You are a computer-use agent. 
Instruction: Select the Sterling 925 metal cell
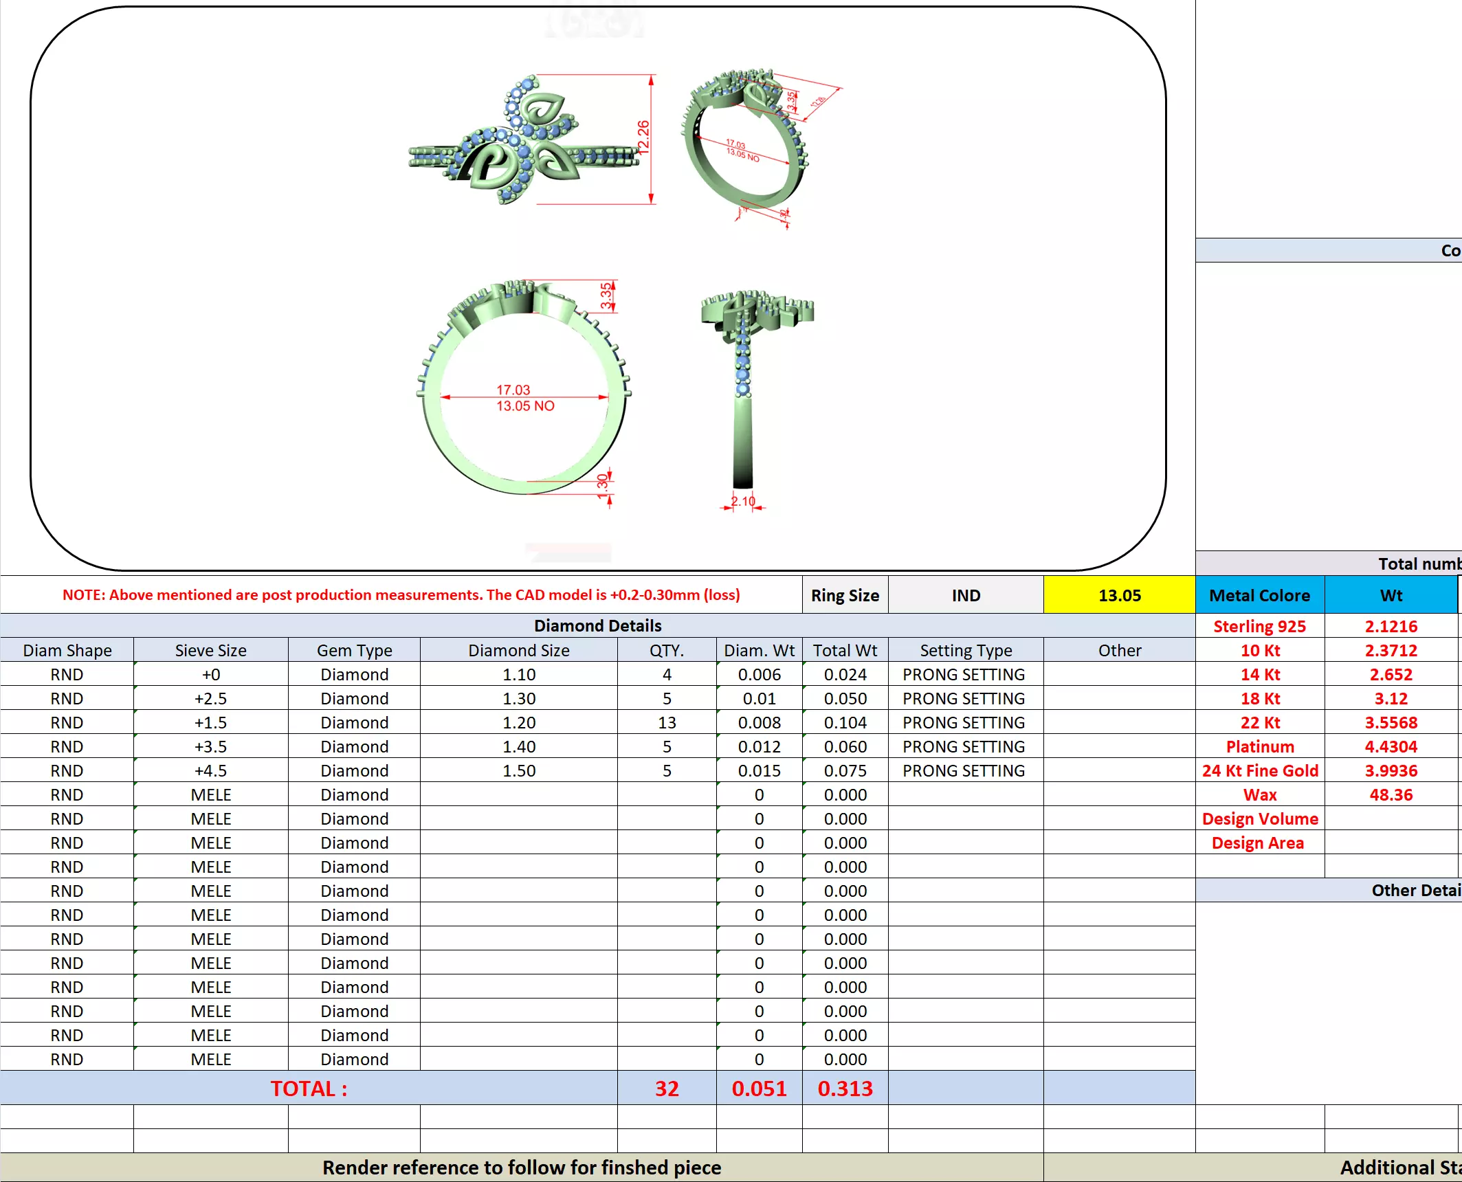click(x=1259, y=626)
